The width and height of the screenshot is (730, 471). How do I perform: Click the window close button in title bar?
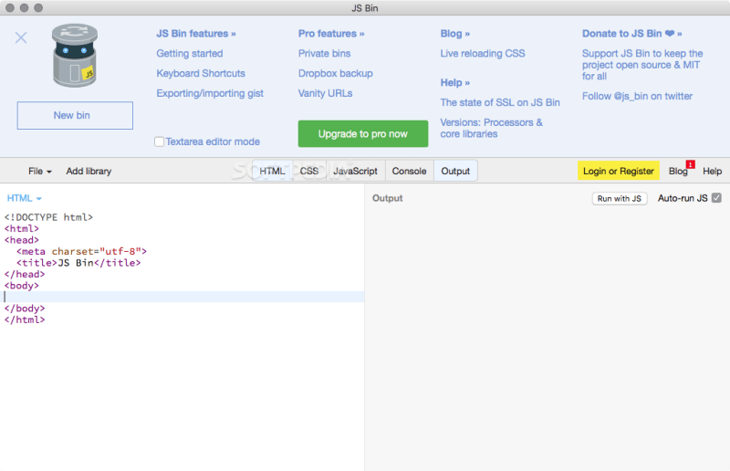10,8
